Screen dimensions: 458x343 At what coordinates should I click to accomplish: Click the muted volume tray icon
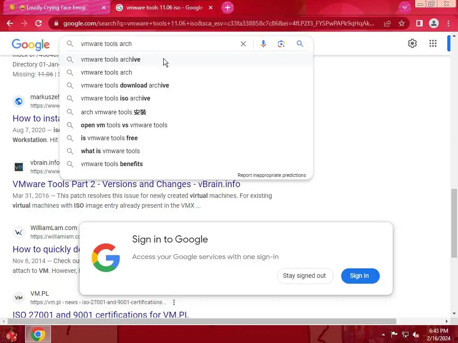point(416,335)
